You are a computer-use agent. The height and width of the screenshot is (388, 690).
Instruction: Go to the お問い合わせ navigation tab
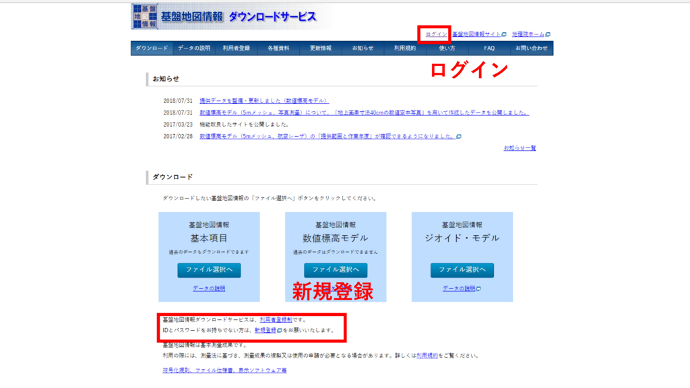click(532, 48)
